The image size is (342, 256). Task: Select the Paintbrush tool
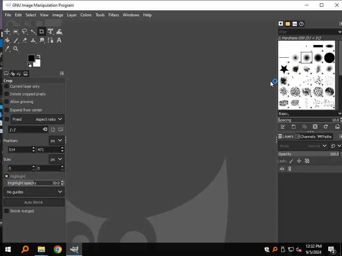coord(16,40)
